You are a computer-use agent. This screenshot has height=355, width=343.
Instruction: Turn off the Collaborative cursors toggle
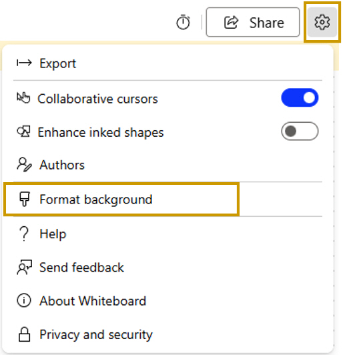[300, 97]
